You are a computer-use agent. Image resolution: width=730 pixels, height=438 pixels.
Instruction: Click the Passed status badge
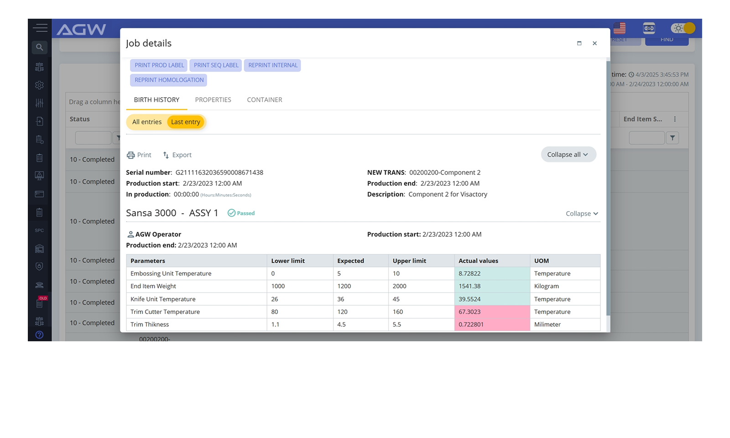(x=241, y=213)
